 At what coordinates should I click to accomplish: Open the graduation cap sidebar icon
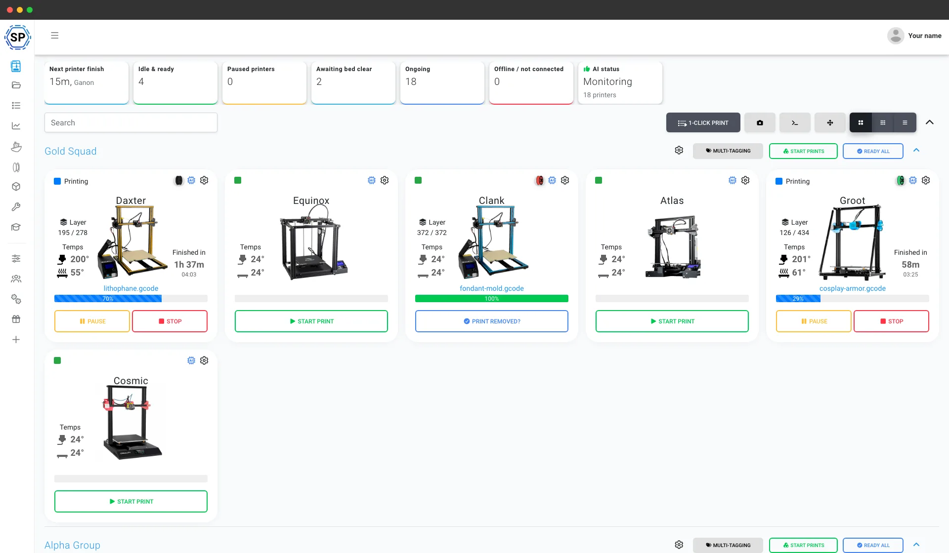(x=16, y=227)
